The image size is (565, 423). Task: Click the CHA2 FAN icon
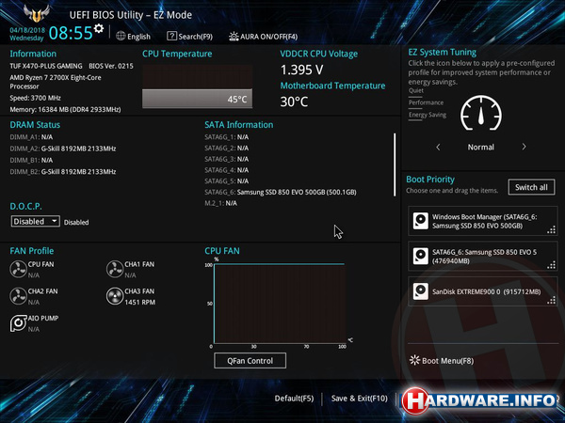pyautogui.click(x=18, y=296)
